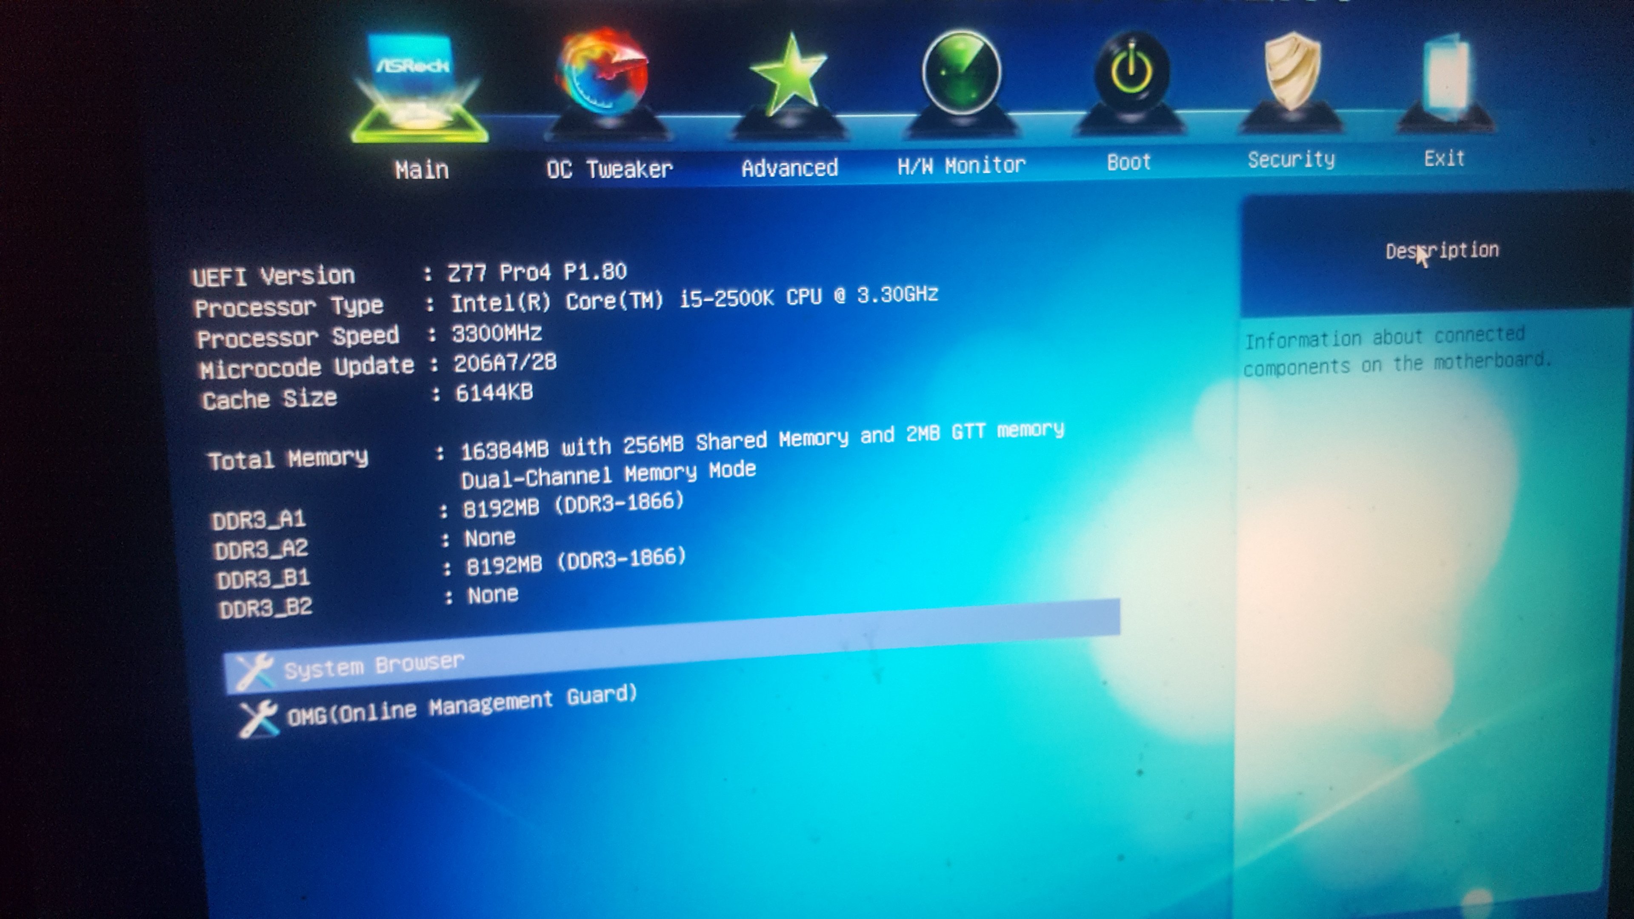This screenshot has width=1634, height=919.
Task: Click the door Exit icon
Action: [1446, 75]
